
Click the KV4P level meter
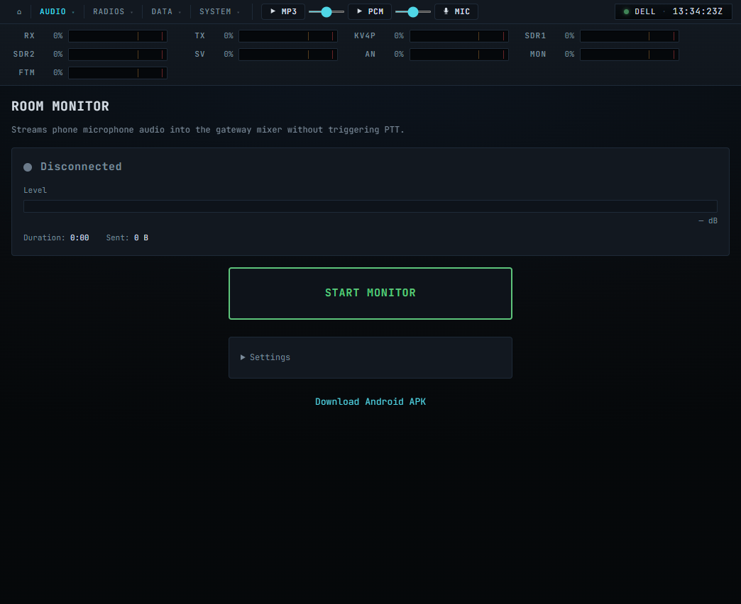click(x=459, y=36)
